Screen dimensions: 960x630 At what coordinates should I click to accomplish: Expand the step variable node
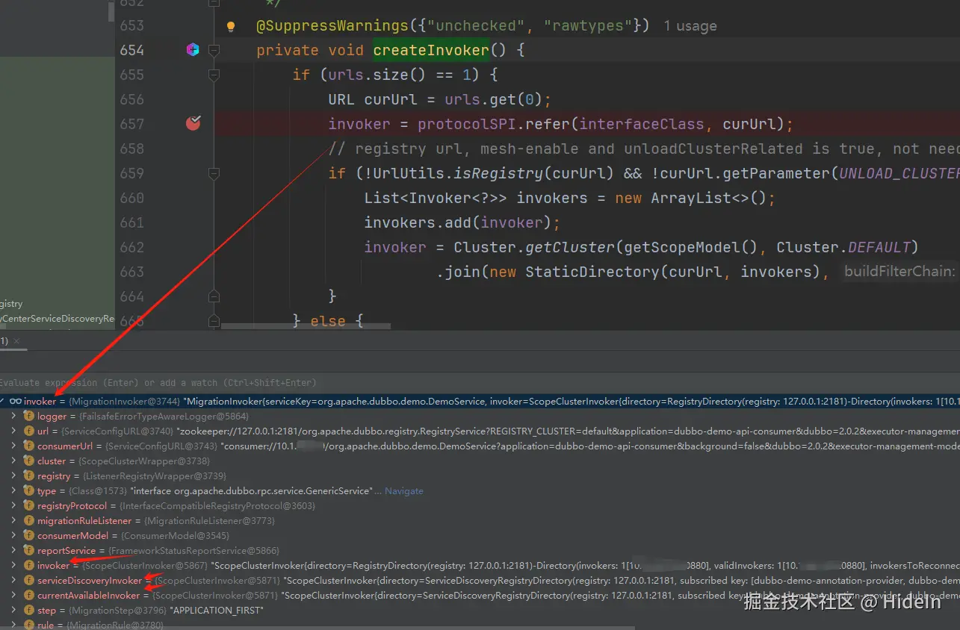tap(13, 611)
